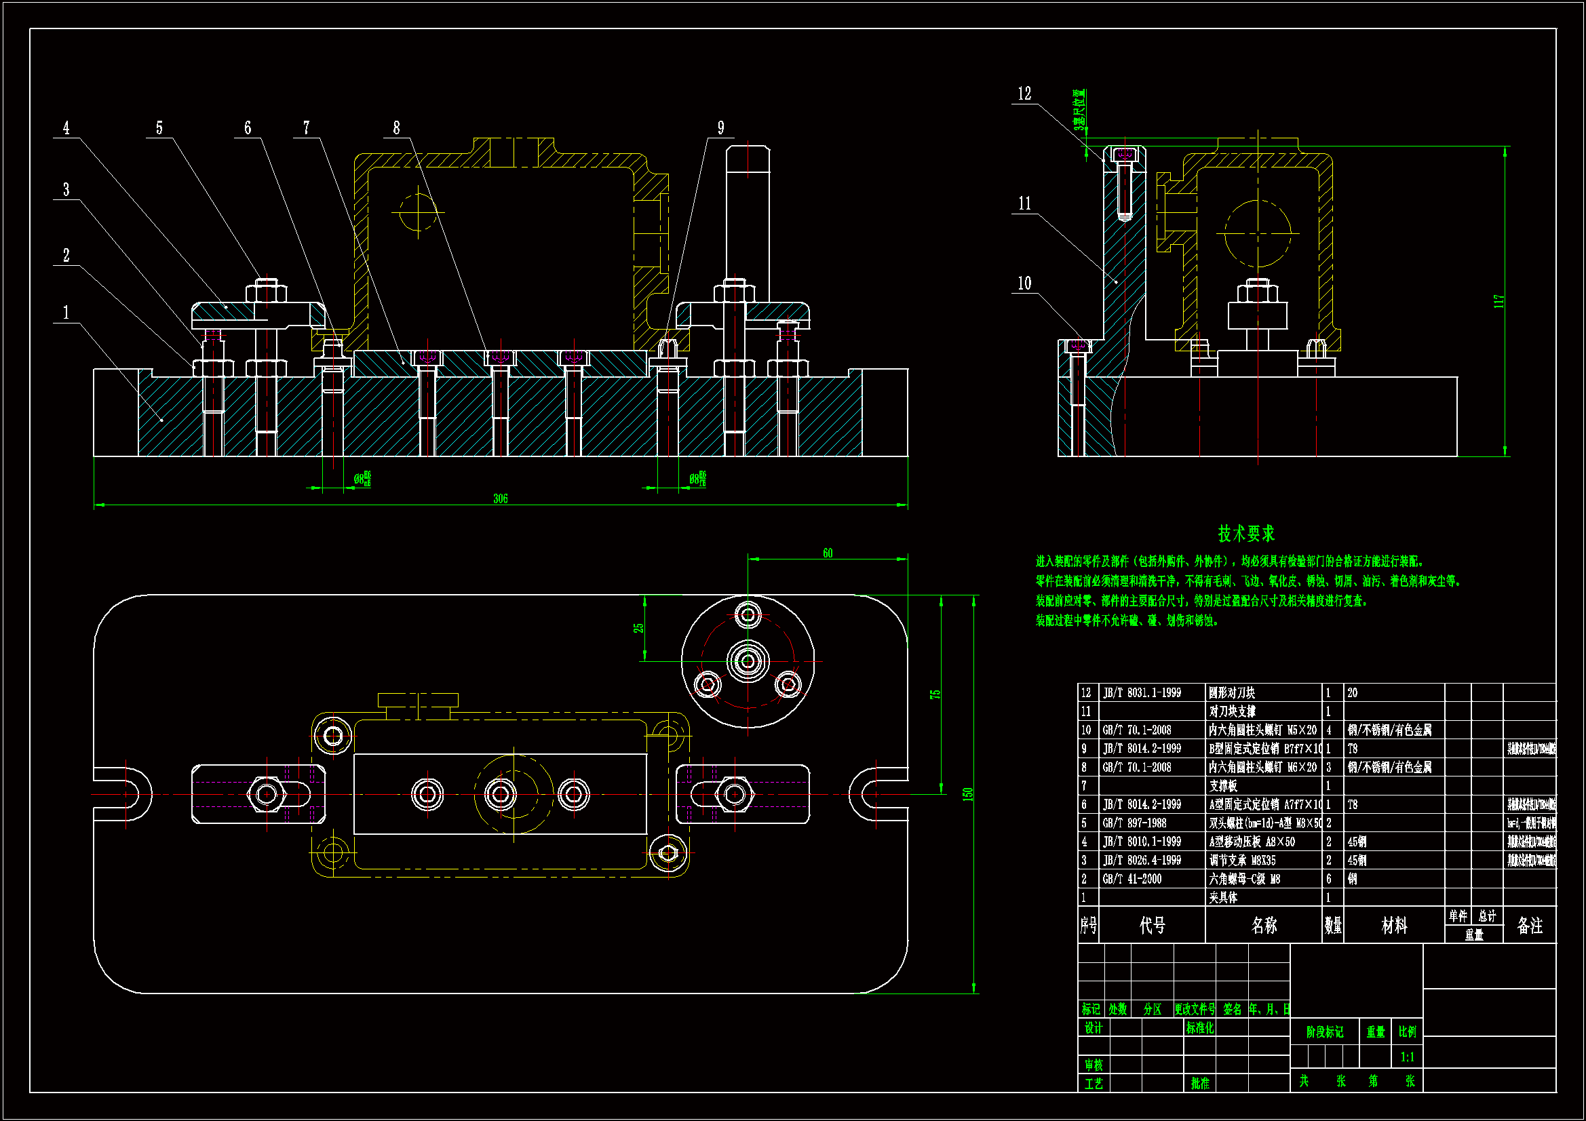The height and width of the screenshot is (1121, 1586).
Task: Select the 批准 label in title block
Action: tap(1200, 1084)
